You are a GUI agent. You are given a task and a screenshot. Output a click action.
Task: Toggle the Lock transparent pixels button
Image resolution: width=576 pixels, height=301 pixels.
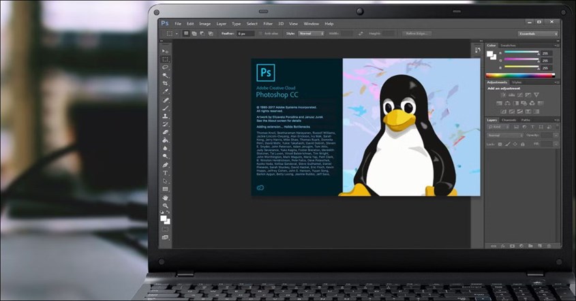point(500,144)
